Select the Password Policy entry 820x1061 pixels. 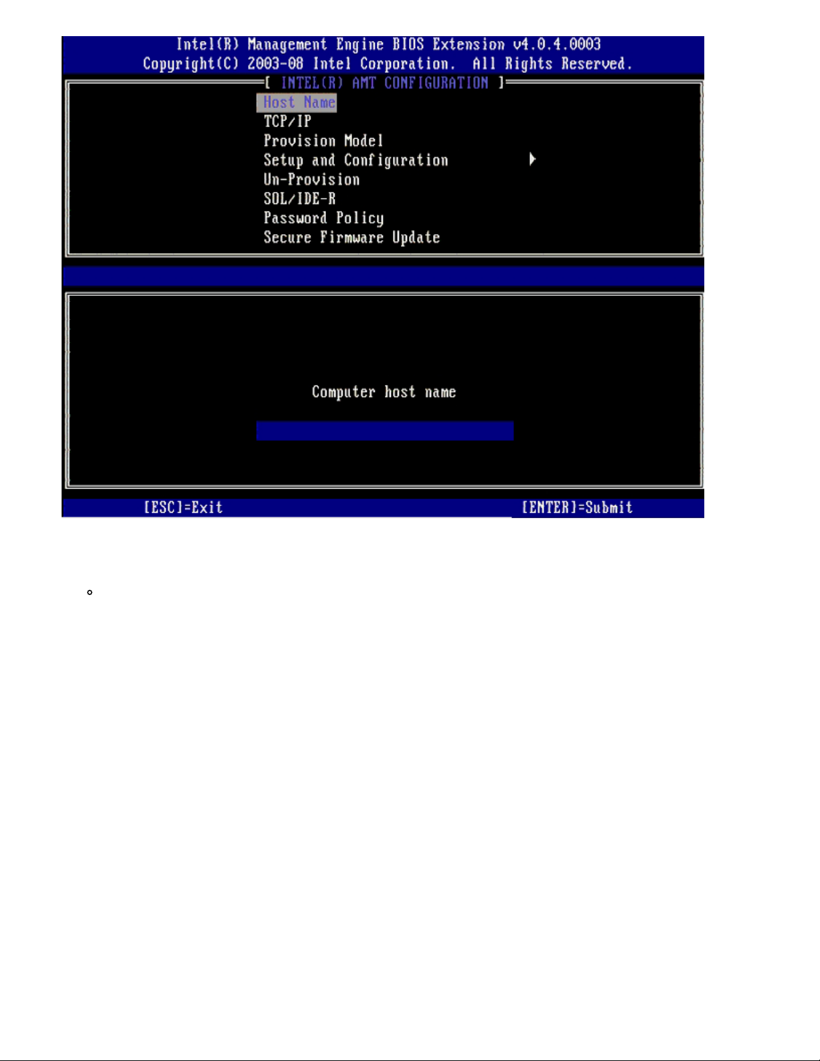(x=323, y=219)
